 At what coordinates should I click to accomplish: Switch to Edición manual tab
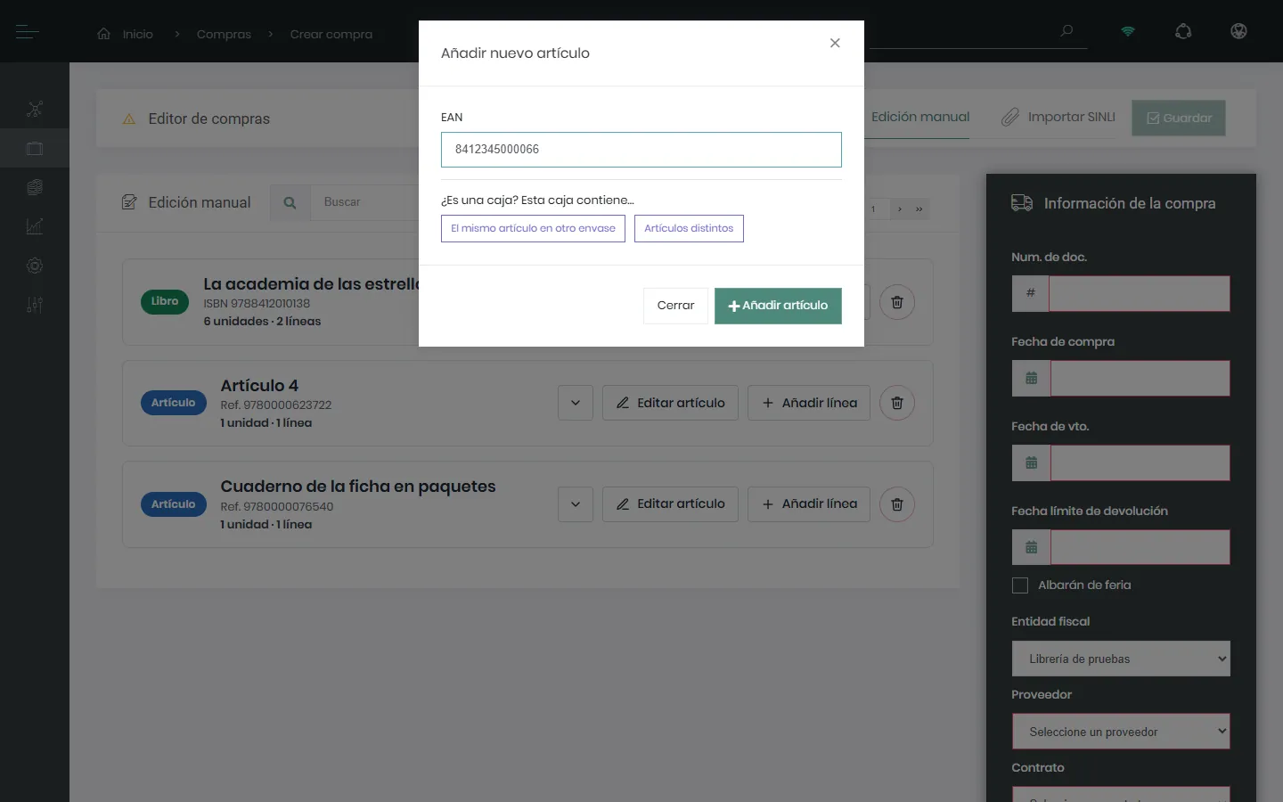click(920, 118)
